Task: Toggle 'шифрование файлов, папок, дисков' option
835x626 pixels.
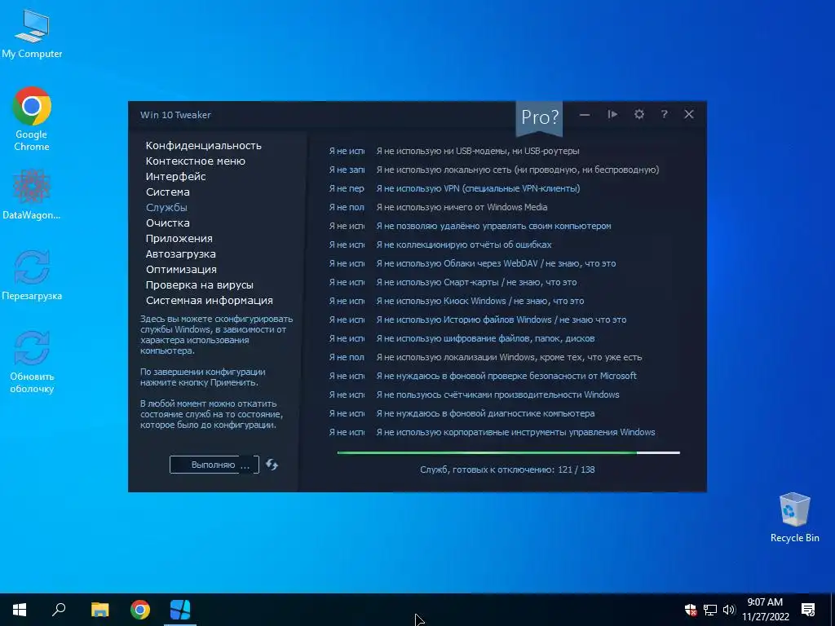Action: 485,338
